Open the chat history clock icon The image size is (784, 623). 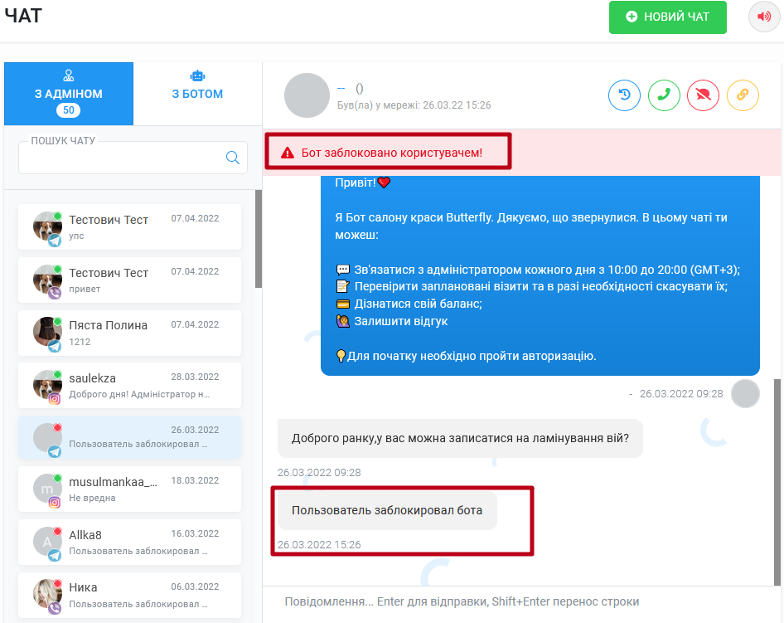click(x=624, y=95)
